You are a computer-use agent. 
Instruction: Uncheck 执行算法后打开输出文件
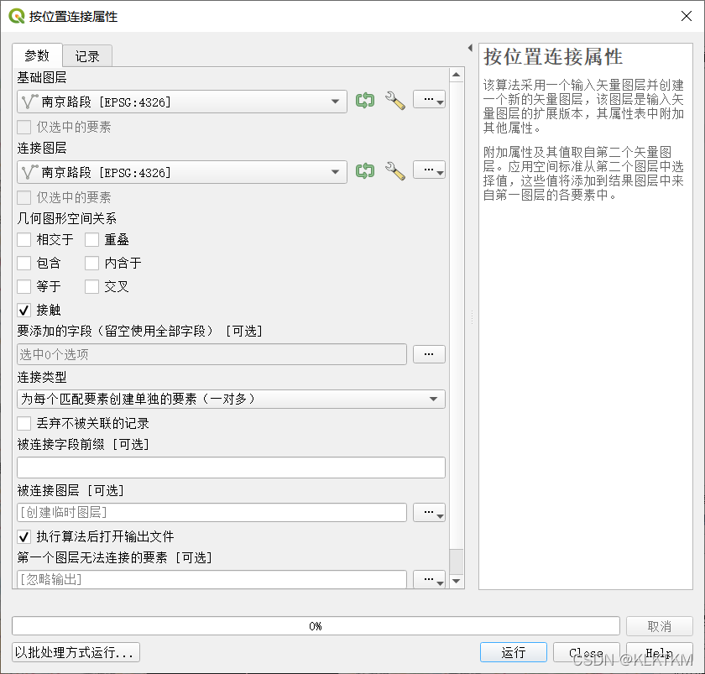click(23, 536)
